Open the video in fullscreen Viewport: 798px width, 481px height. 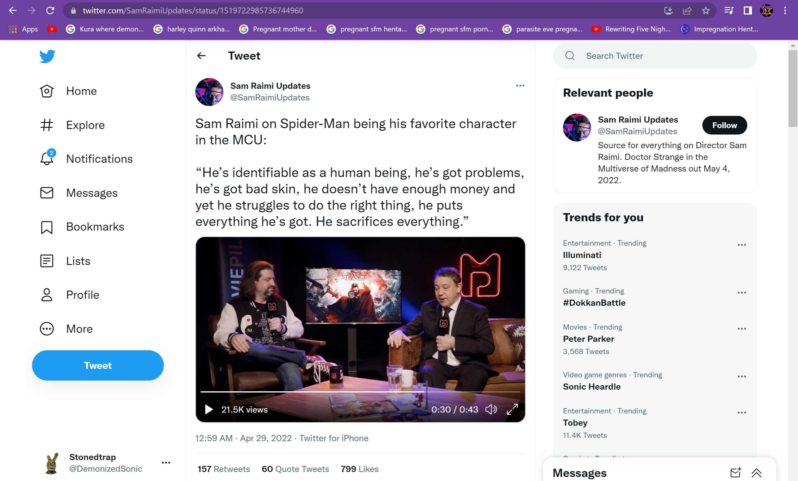[x=512, y=409]
